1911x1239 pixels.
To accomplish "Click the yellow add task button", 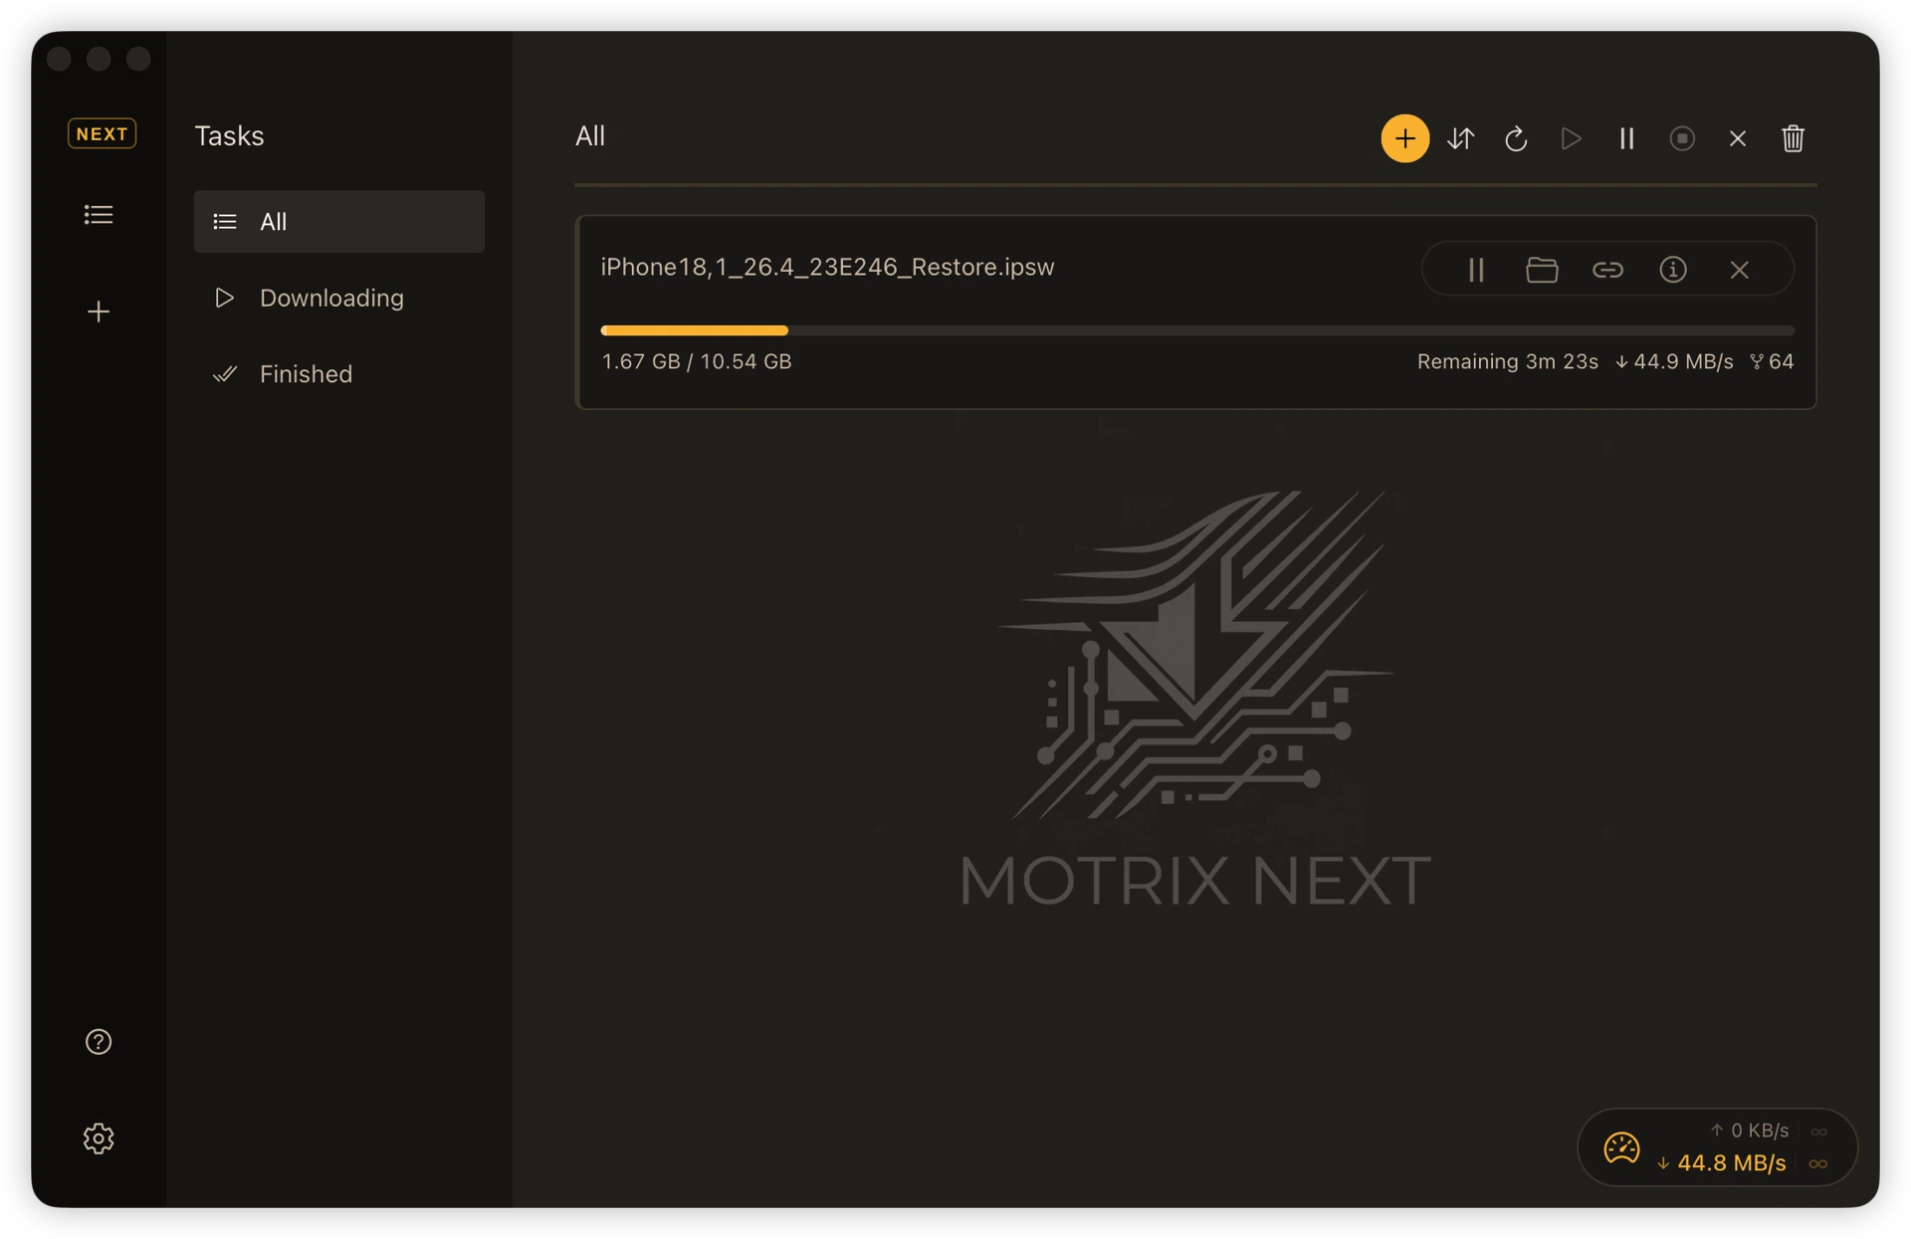I will [1404, 138].
